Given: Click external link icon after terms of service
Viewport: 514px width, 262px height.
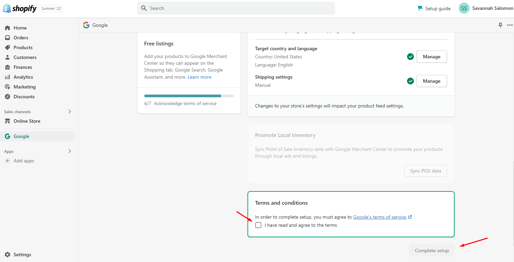Looking at the screenshot, I should point(410,217).
